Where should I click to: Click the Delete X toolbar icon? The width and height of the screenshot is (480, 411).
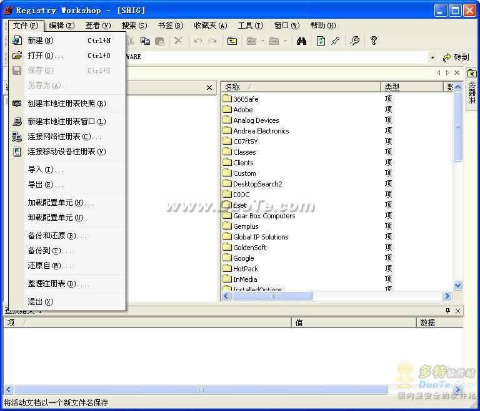click(178, 41)
